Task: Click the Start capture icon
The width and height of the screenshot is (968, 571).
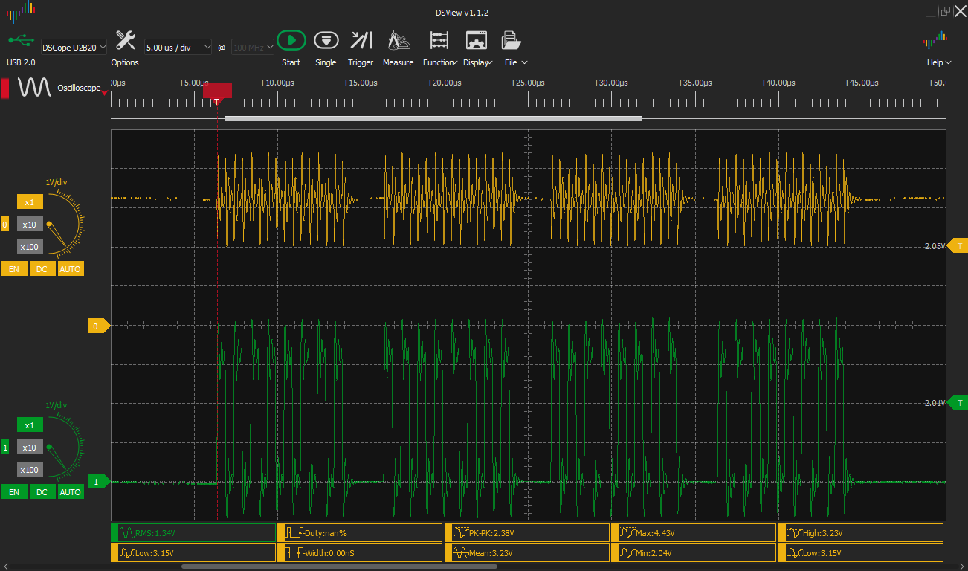Action: (291, 40)
